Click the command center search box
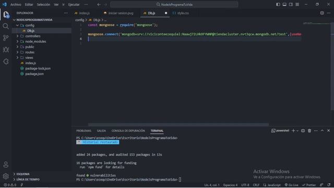 click(174, 5)
